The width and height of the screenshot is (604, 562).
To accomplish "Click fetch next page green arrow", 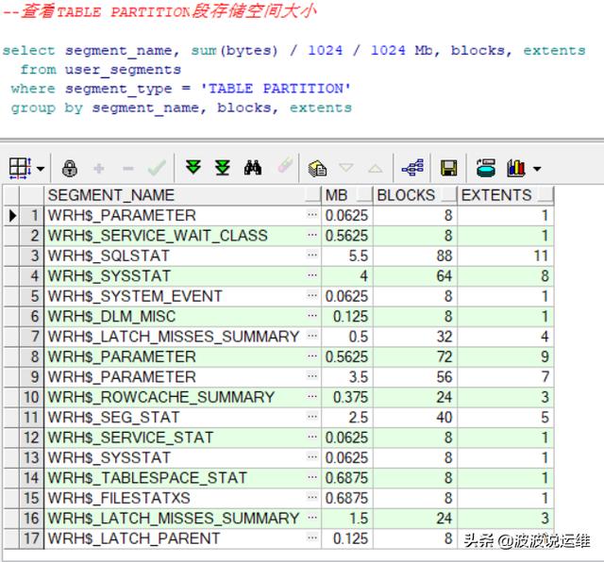I will pos(193,168).
